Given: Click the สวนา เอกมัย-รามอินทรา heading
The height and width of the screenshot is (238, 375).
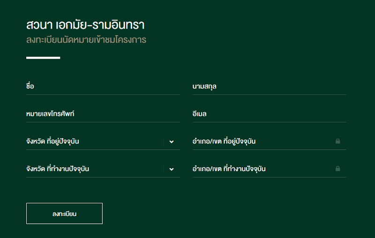Looking at the screenshot, I should (x=85, y=25).
